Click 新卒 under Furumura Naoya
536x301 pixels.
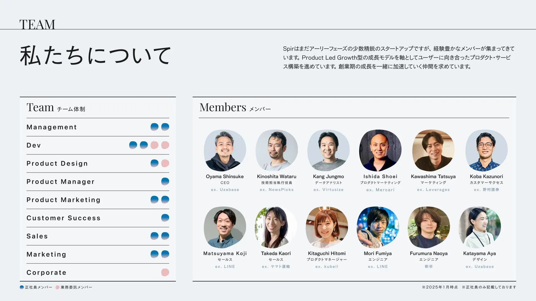pos(429,266)
